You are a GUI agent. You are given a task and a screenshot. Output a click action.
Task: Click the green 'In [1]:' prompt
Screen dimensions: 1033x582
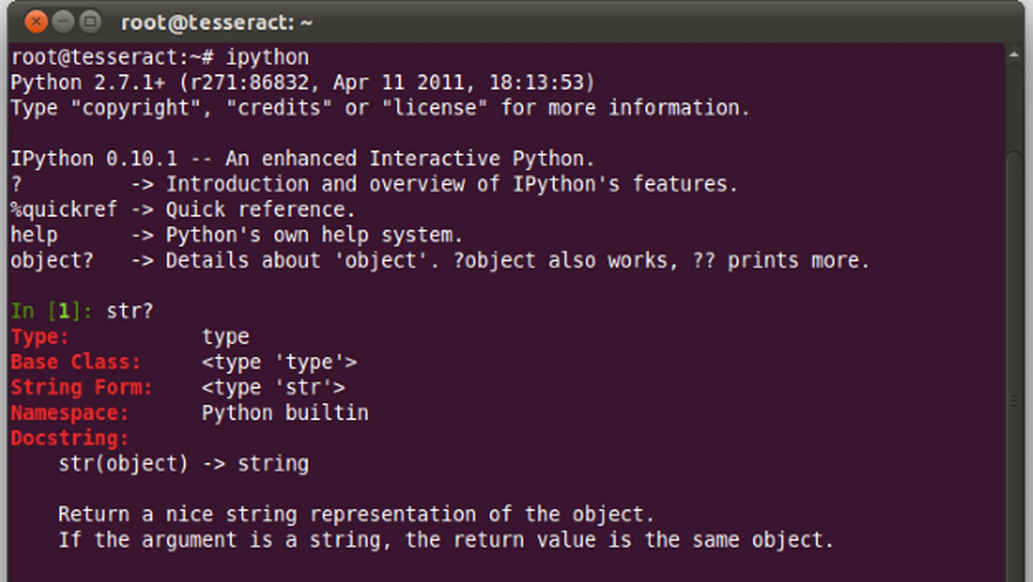click(x=51, y=311)
